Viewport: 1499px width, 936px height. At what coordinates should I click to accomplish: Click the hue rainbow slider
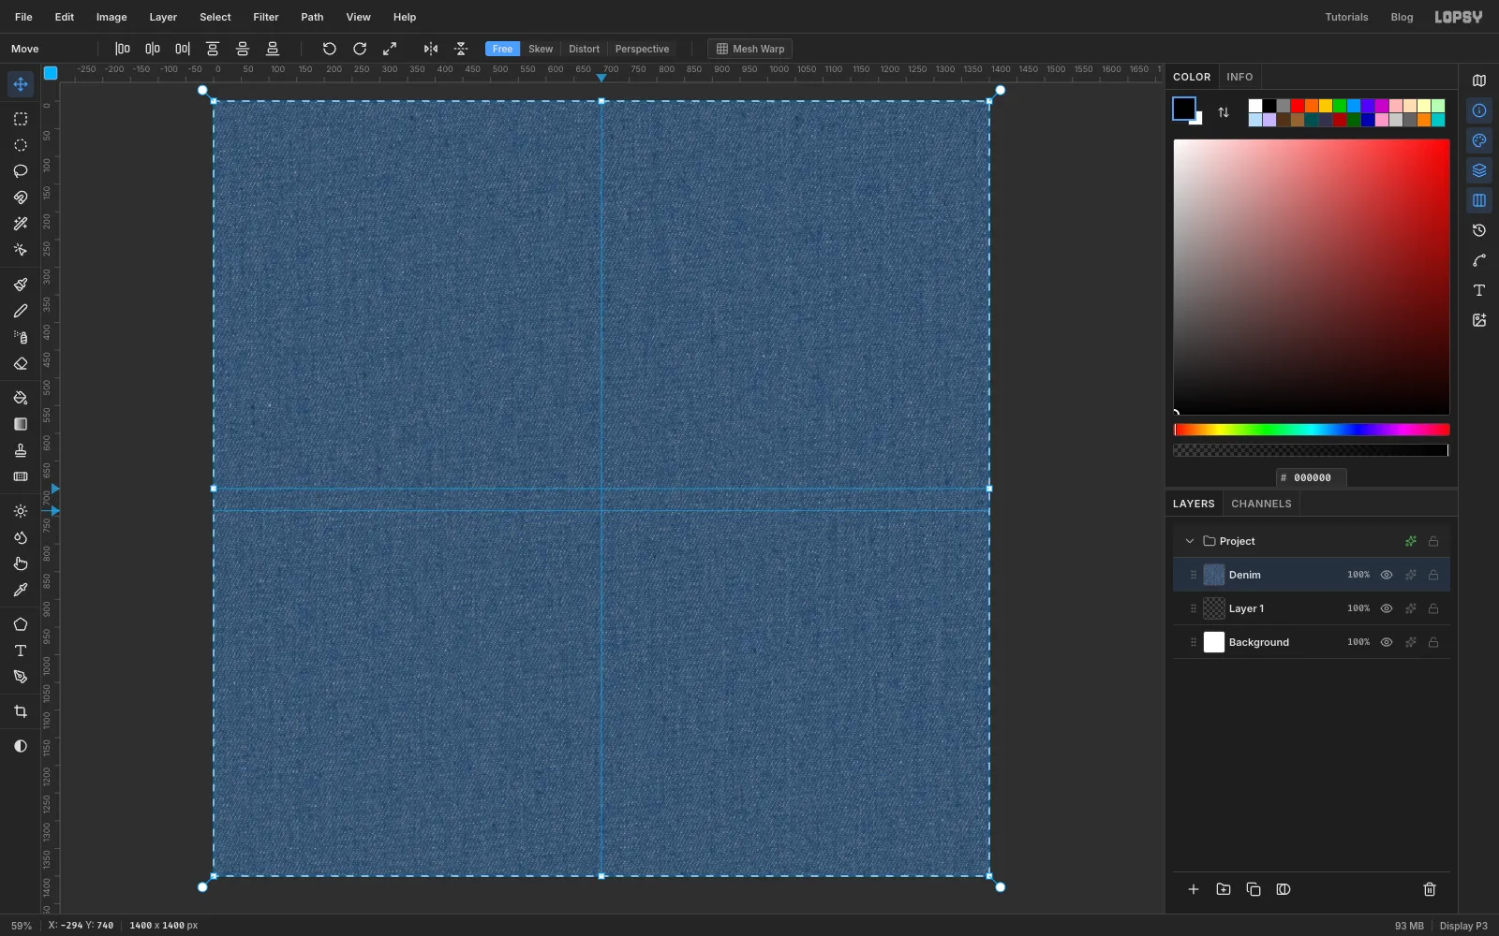(x=1312, y=430)
